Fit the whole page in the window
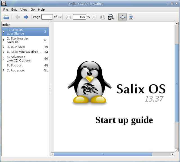 click(102, 17)
